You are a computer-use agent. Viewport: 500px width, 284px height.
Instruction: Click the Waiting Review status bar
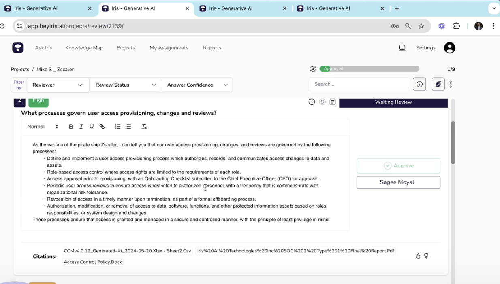pyautogui.click(x=393, y=102)
